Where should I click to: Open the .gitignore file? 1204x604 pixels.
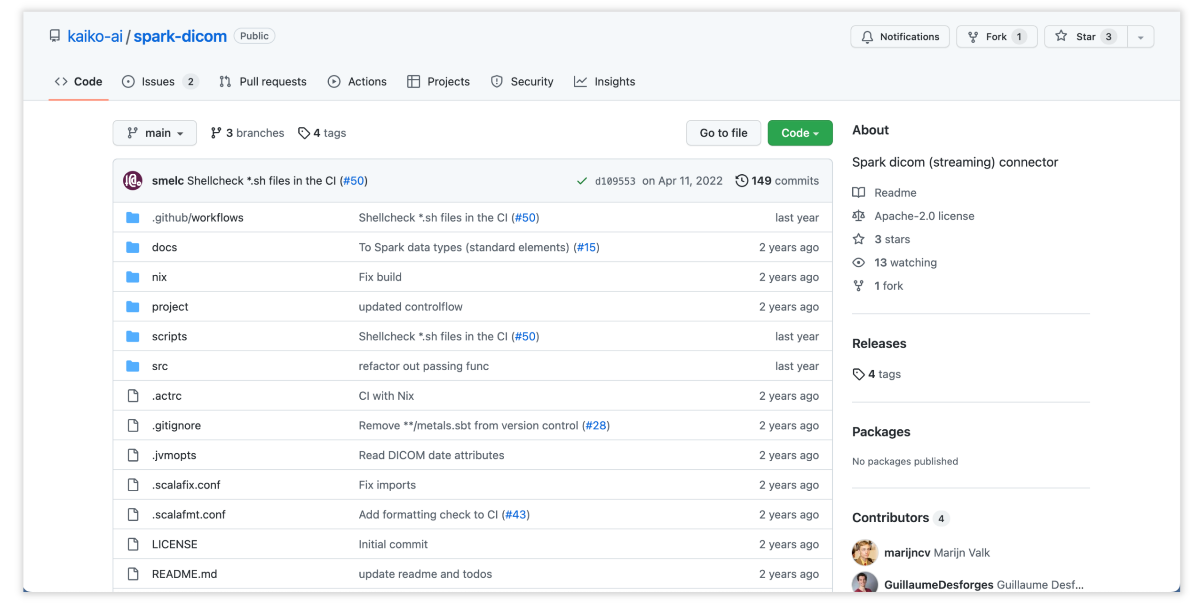176,425
